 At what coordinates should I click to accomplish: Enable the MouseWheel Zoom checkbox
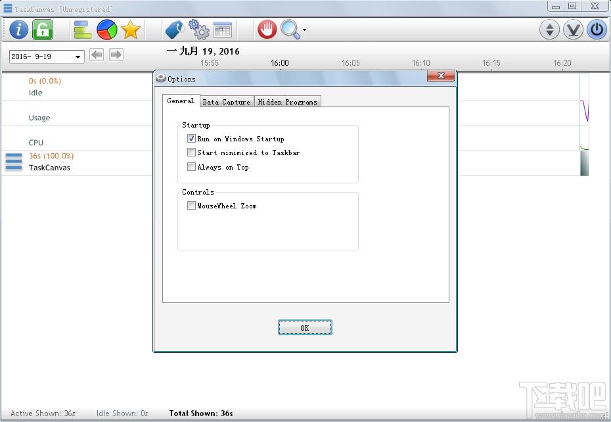(x=191, y=206)
